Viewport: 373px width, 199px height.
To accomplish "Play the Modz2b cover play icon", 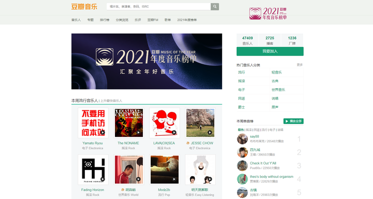I will pos(174,179).
